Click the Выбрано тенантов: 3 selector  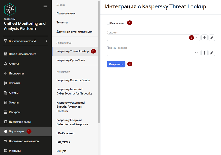25,41
